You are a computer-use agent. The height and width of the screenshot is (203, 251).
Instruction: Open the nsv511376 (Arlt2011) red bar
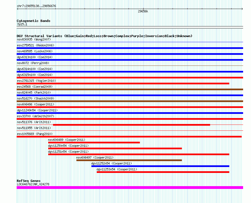click(x=131, y=125)
